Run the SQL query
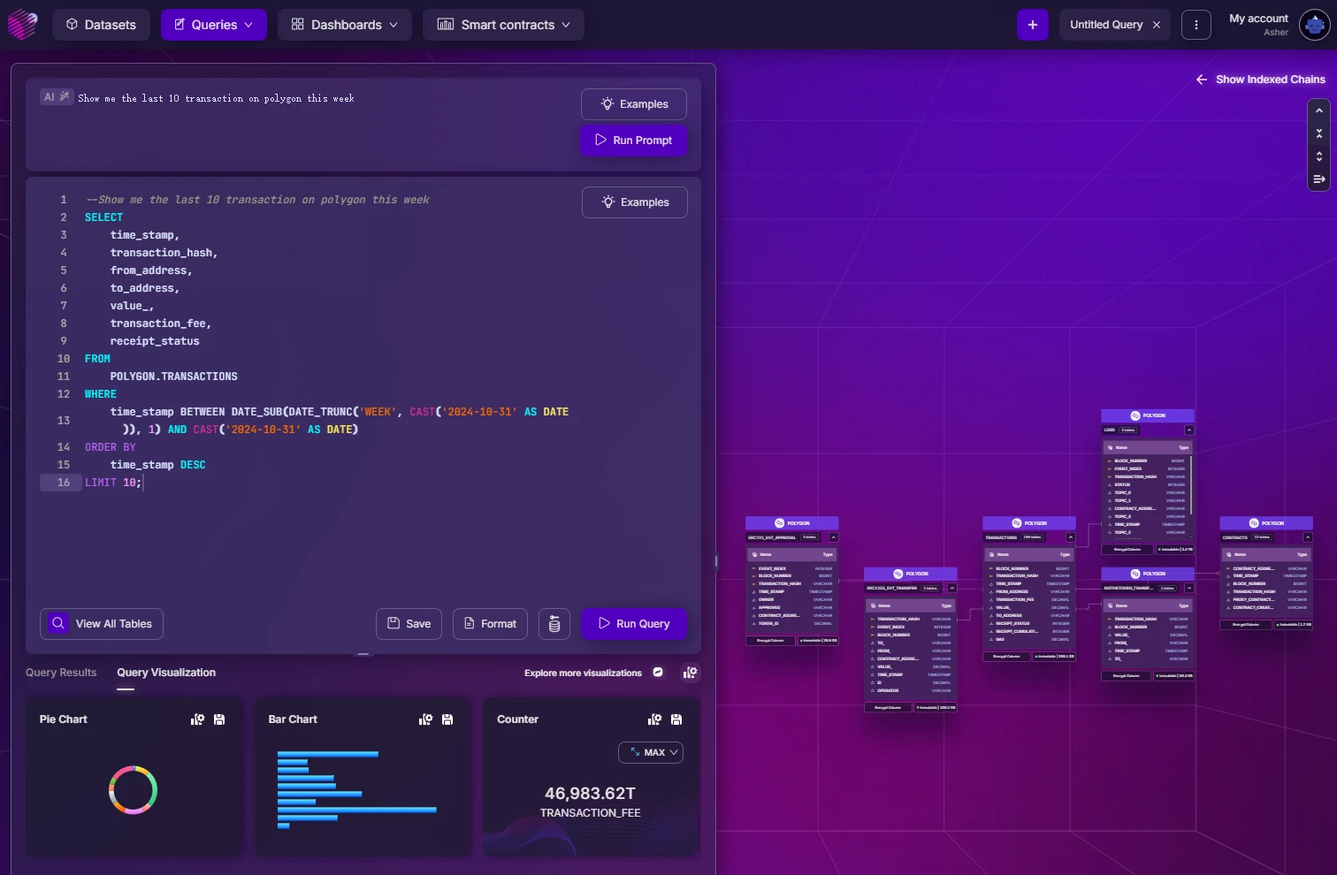 (x=633, y=624)
